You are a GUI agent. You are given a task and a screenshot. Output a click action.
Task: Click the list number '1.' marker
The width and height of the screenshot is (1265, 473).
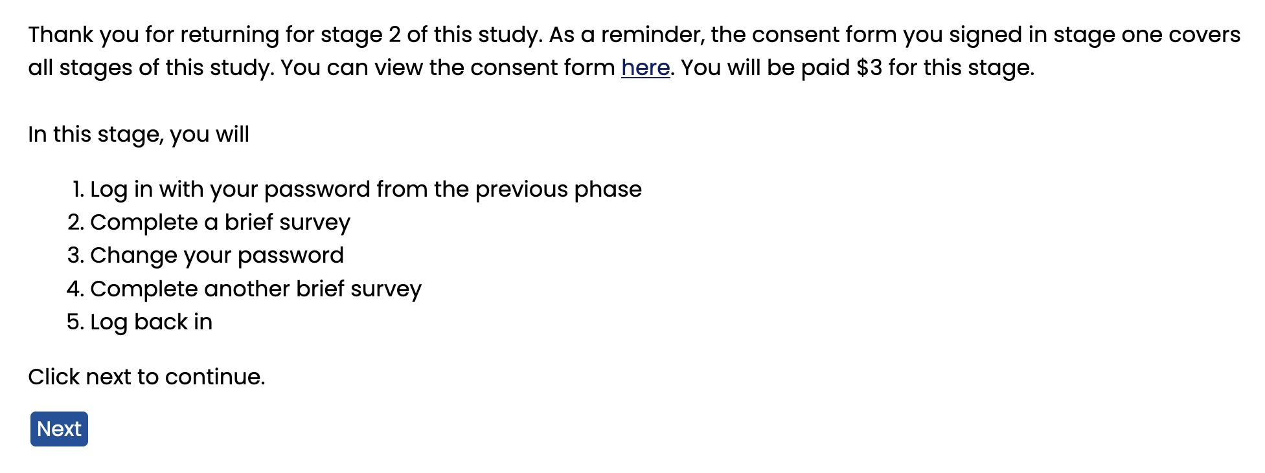(78, 190)
